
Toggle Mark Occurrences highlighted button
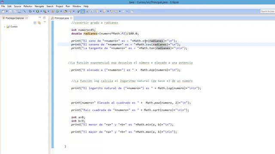click(83, 12)
